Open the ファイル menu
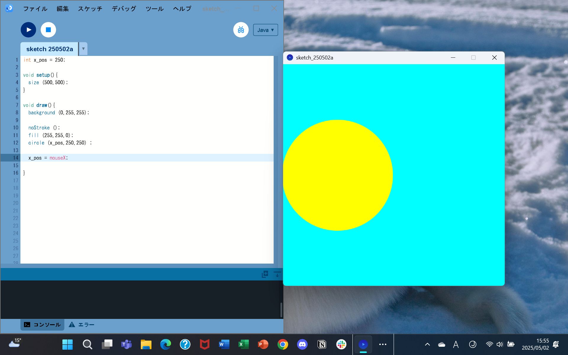568x355 pixels. [x=35, y=9]
